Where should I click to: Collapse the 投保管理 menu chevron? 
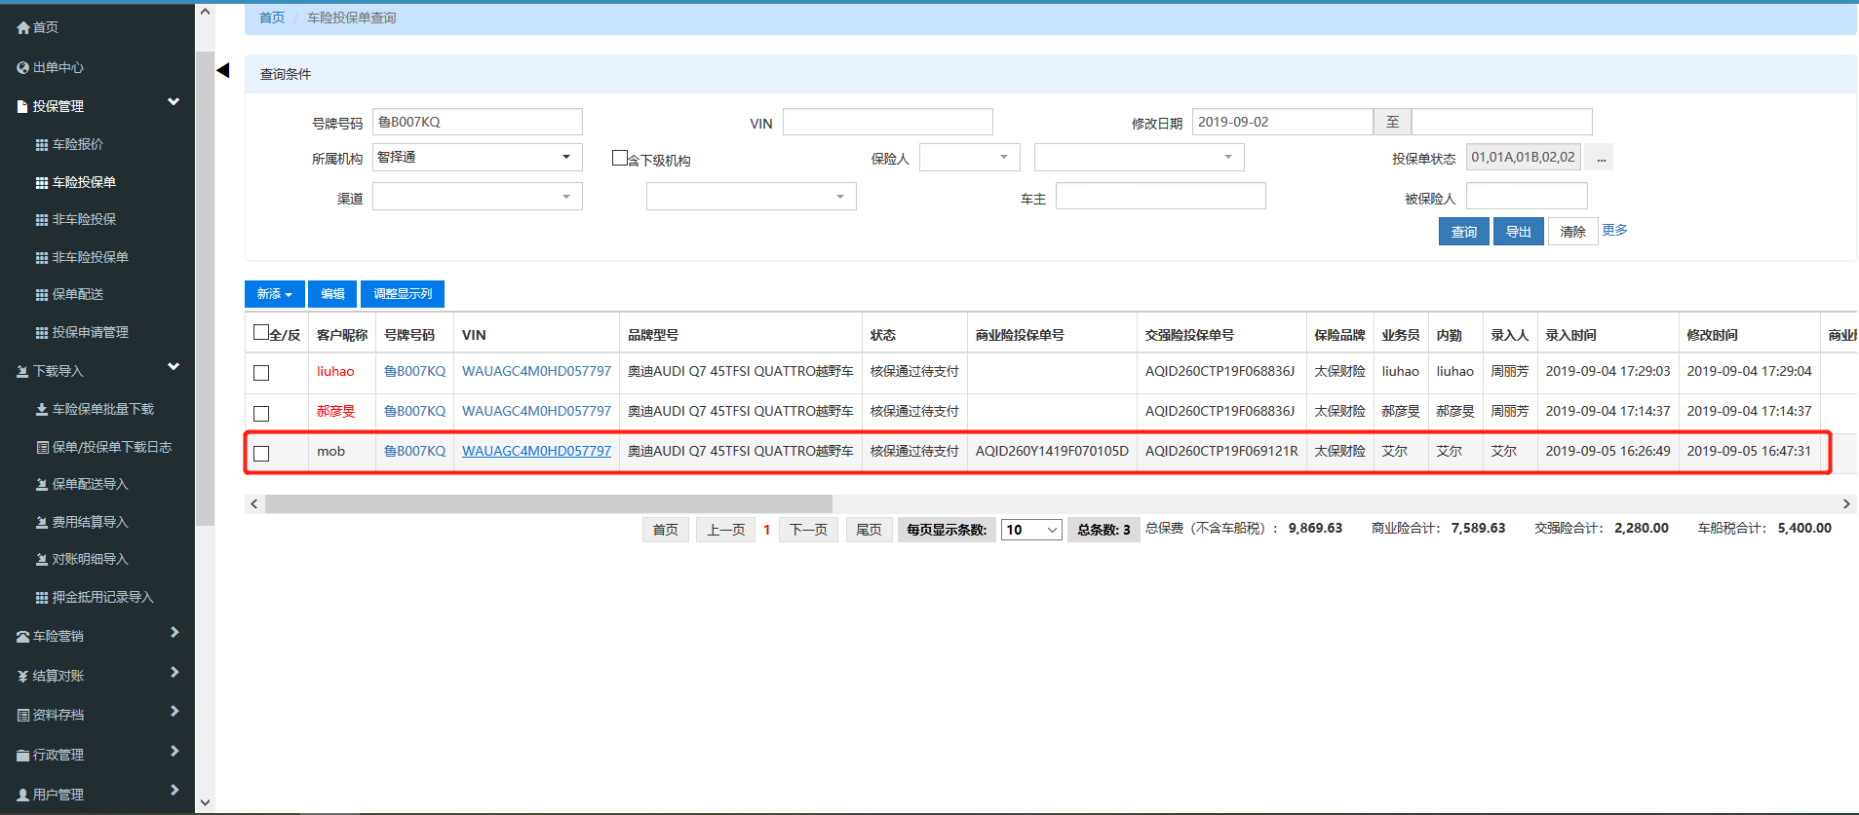click(174, 102)
